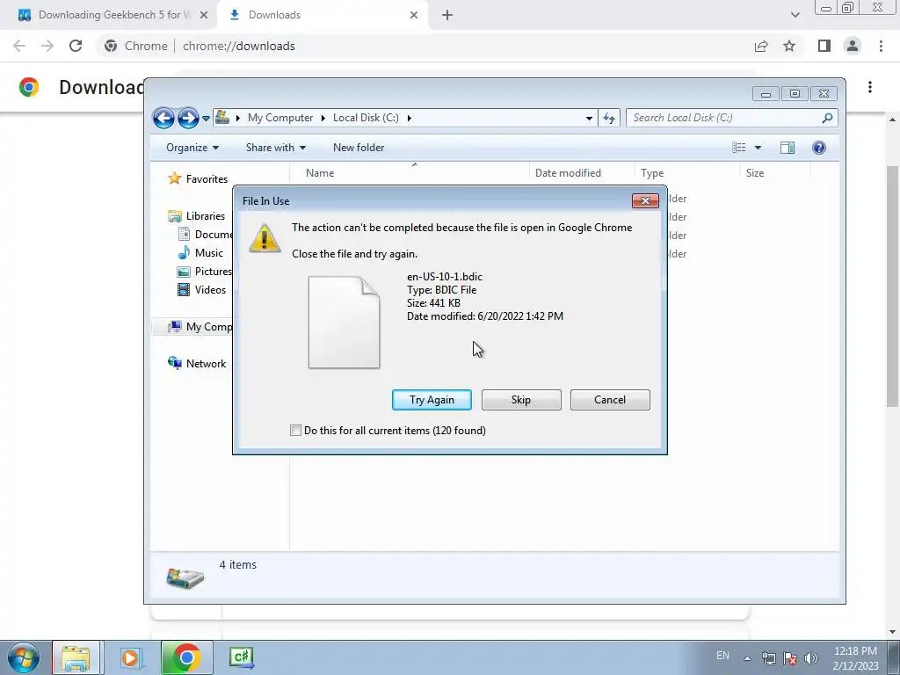Show hidden system tray icons

[x=747, y=658]
